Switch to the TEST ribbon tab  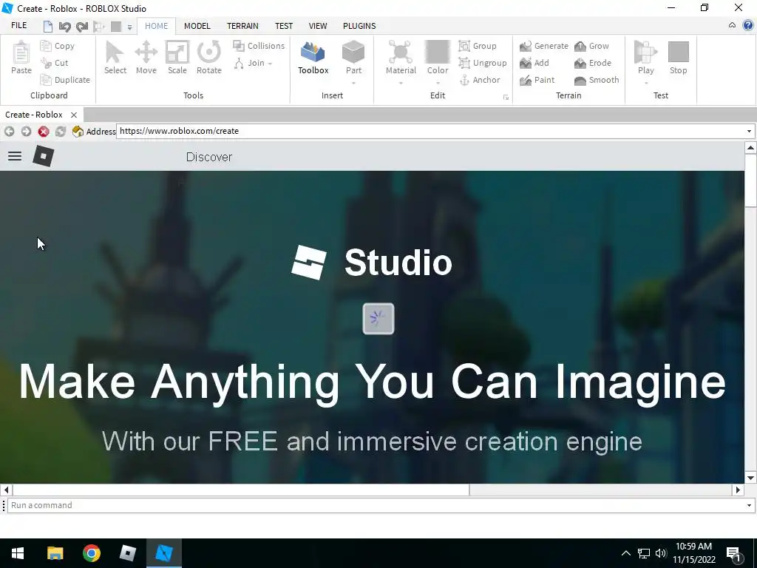coord(284,26)
